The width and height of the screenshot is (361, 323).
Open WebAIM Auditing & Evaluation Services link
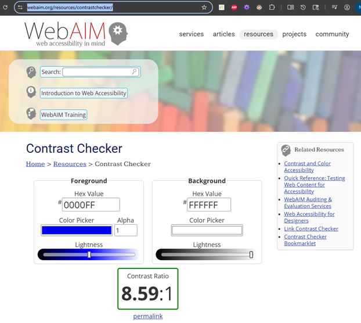click(x=308, y=203)
